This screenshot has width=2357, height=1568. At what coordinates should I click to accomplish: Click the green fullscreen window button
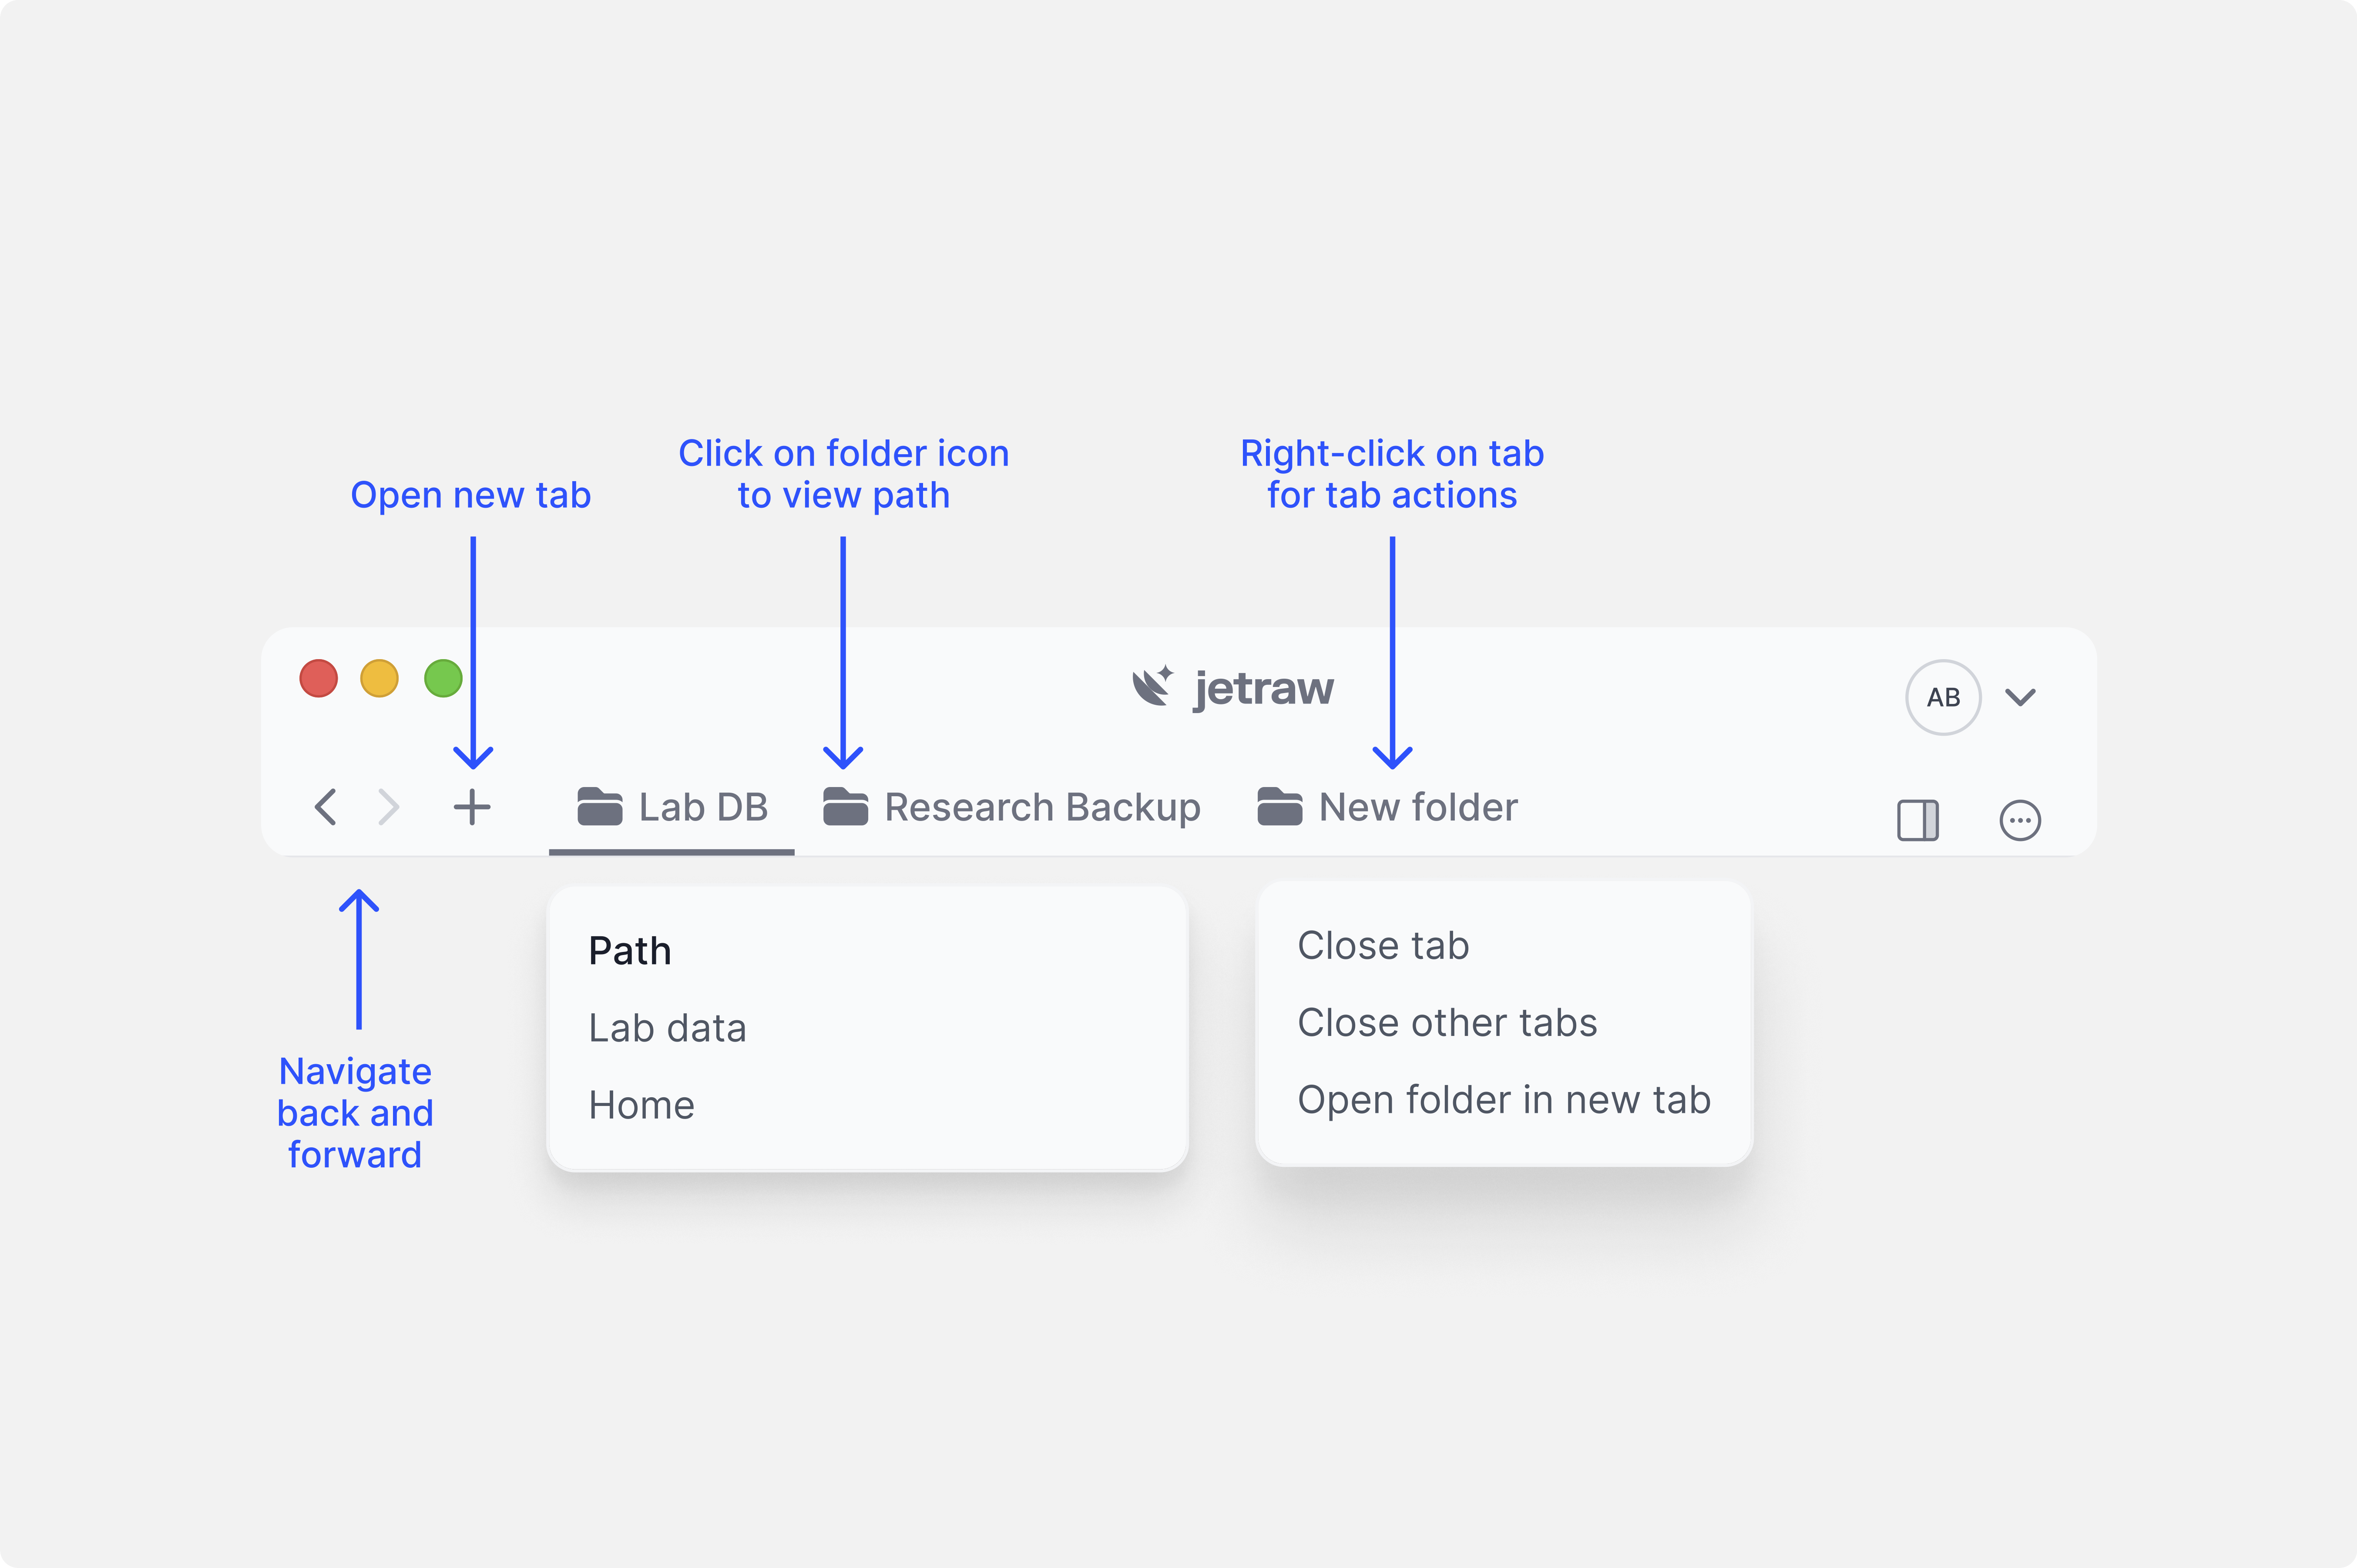443,678
